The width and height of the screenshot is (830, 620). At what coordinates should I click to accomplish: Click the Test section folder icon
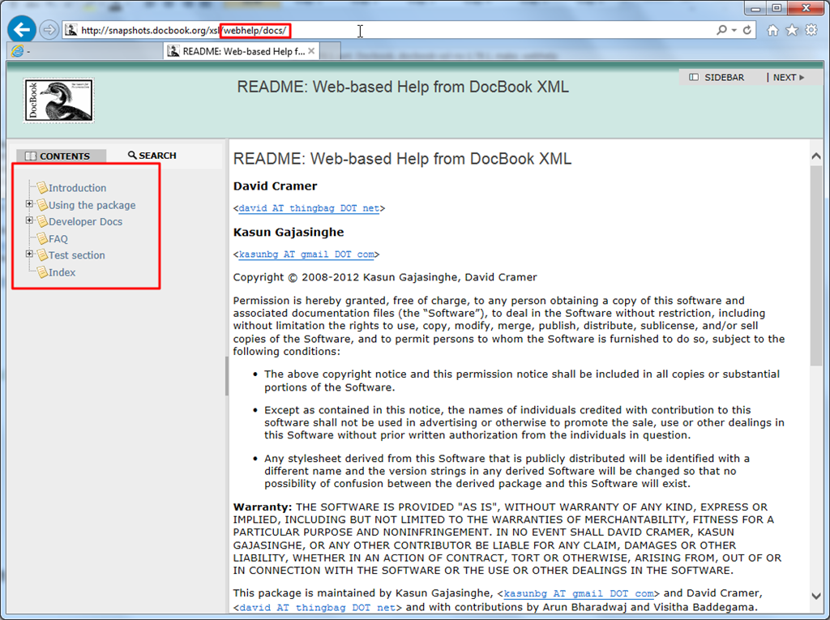(x=42, y=254)
